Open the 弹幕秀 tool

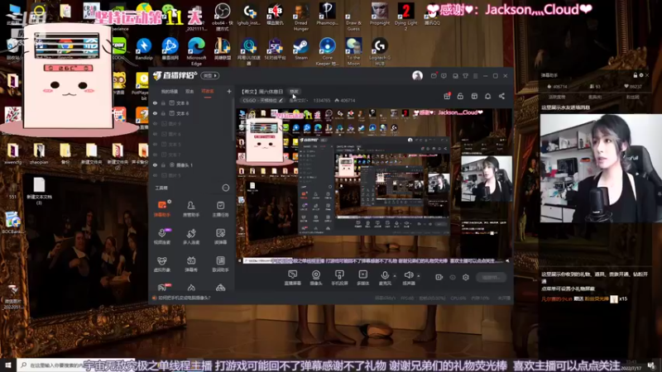coord(191,264)
